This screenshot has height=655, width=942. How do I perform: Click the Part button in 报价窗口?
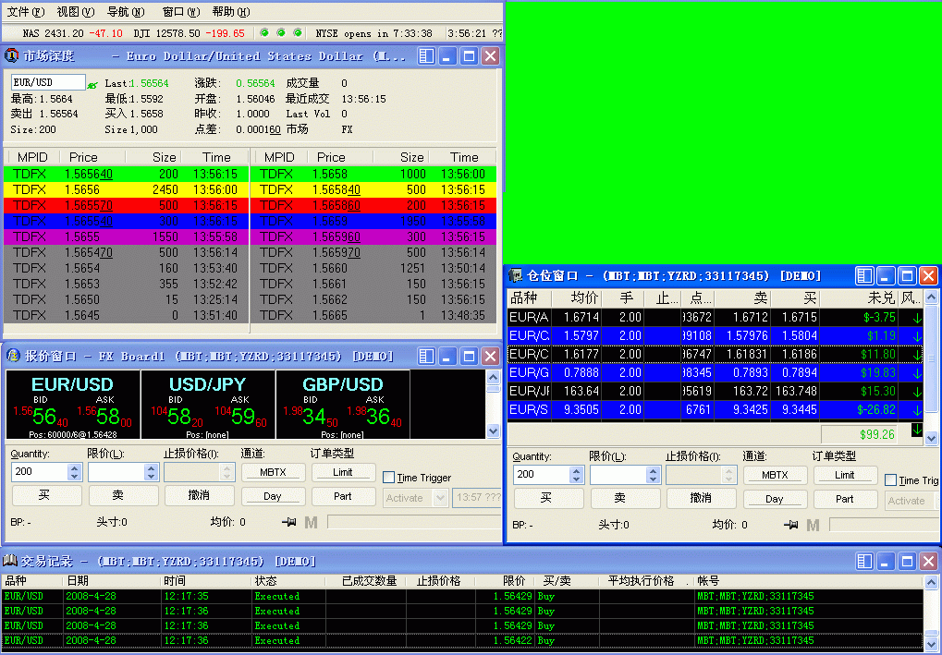point(343,496)
